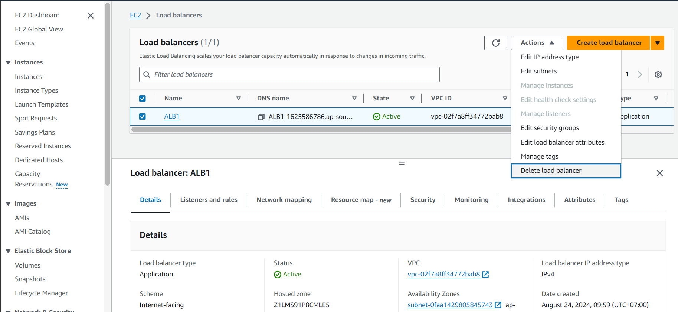Toggle select-all load balancers checkbox
Image resolution: width=678 pixels, height=312 pixels.
tap(143, 98)
